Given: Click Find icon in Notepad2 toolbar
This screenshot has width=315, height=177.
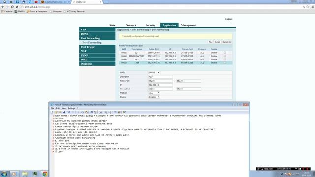Looking at the screenshot, I should (92, 112).
